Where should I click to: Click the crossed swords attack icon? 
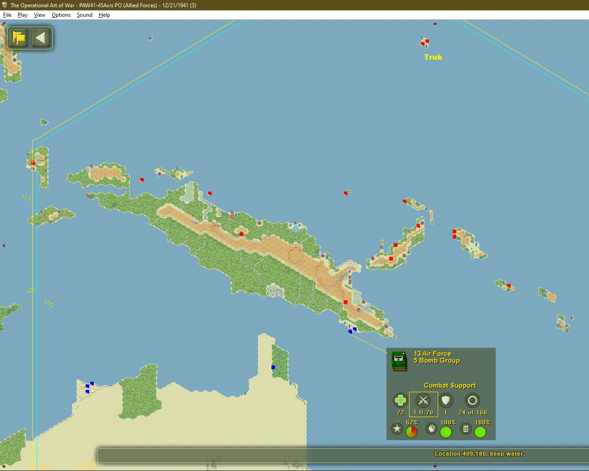pos(423,400)
